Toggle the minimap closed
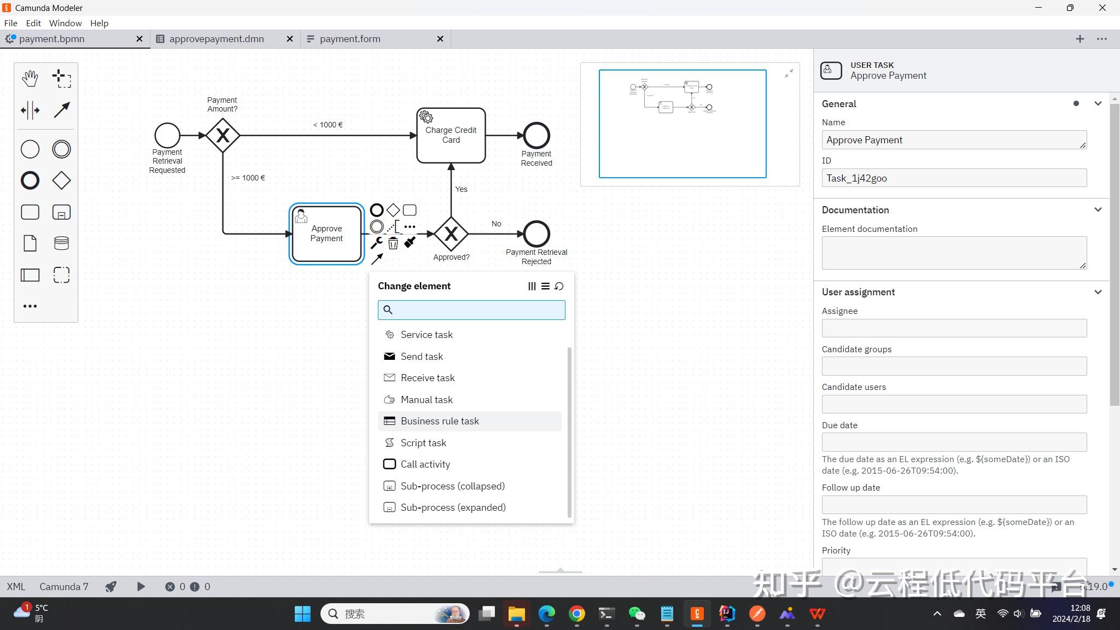The height and width of the screenshot is (630, 1120). pyautogui.click(x=789, y=73)
